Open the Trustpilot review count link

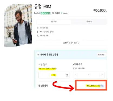(56, 13)
